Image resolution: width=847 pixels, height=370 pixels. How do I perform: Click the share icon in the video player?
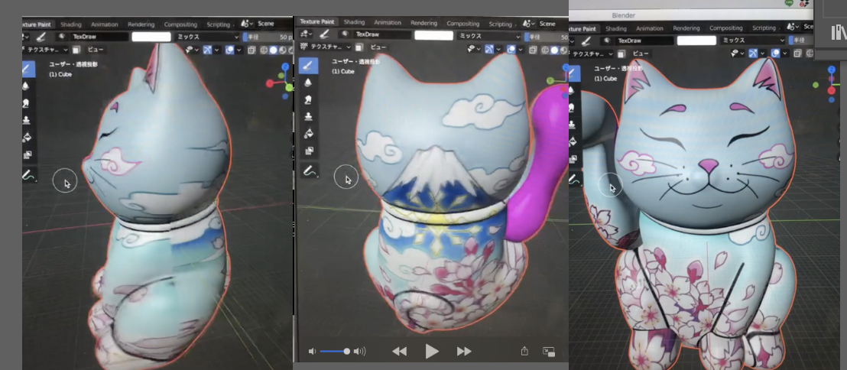pyautogui.click(x=524, y=351)
